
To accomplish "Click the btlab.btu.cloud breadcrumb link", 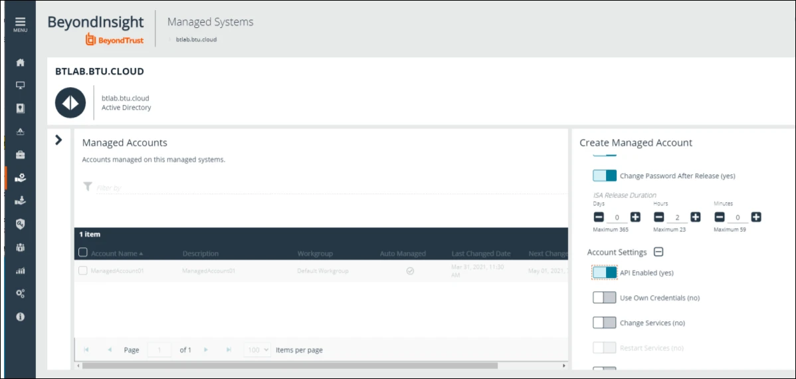I will coord(197,39).
